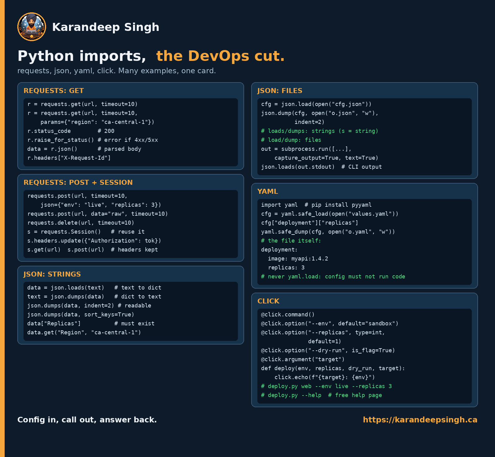Click the '--dry-run' is_flag option line
The image size is (495, 457).
click(328, 350)
